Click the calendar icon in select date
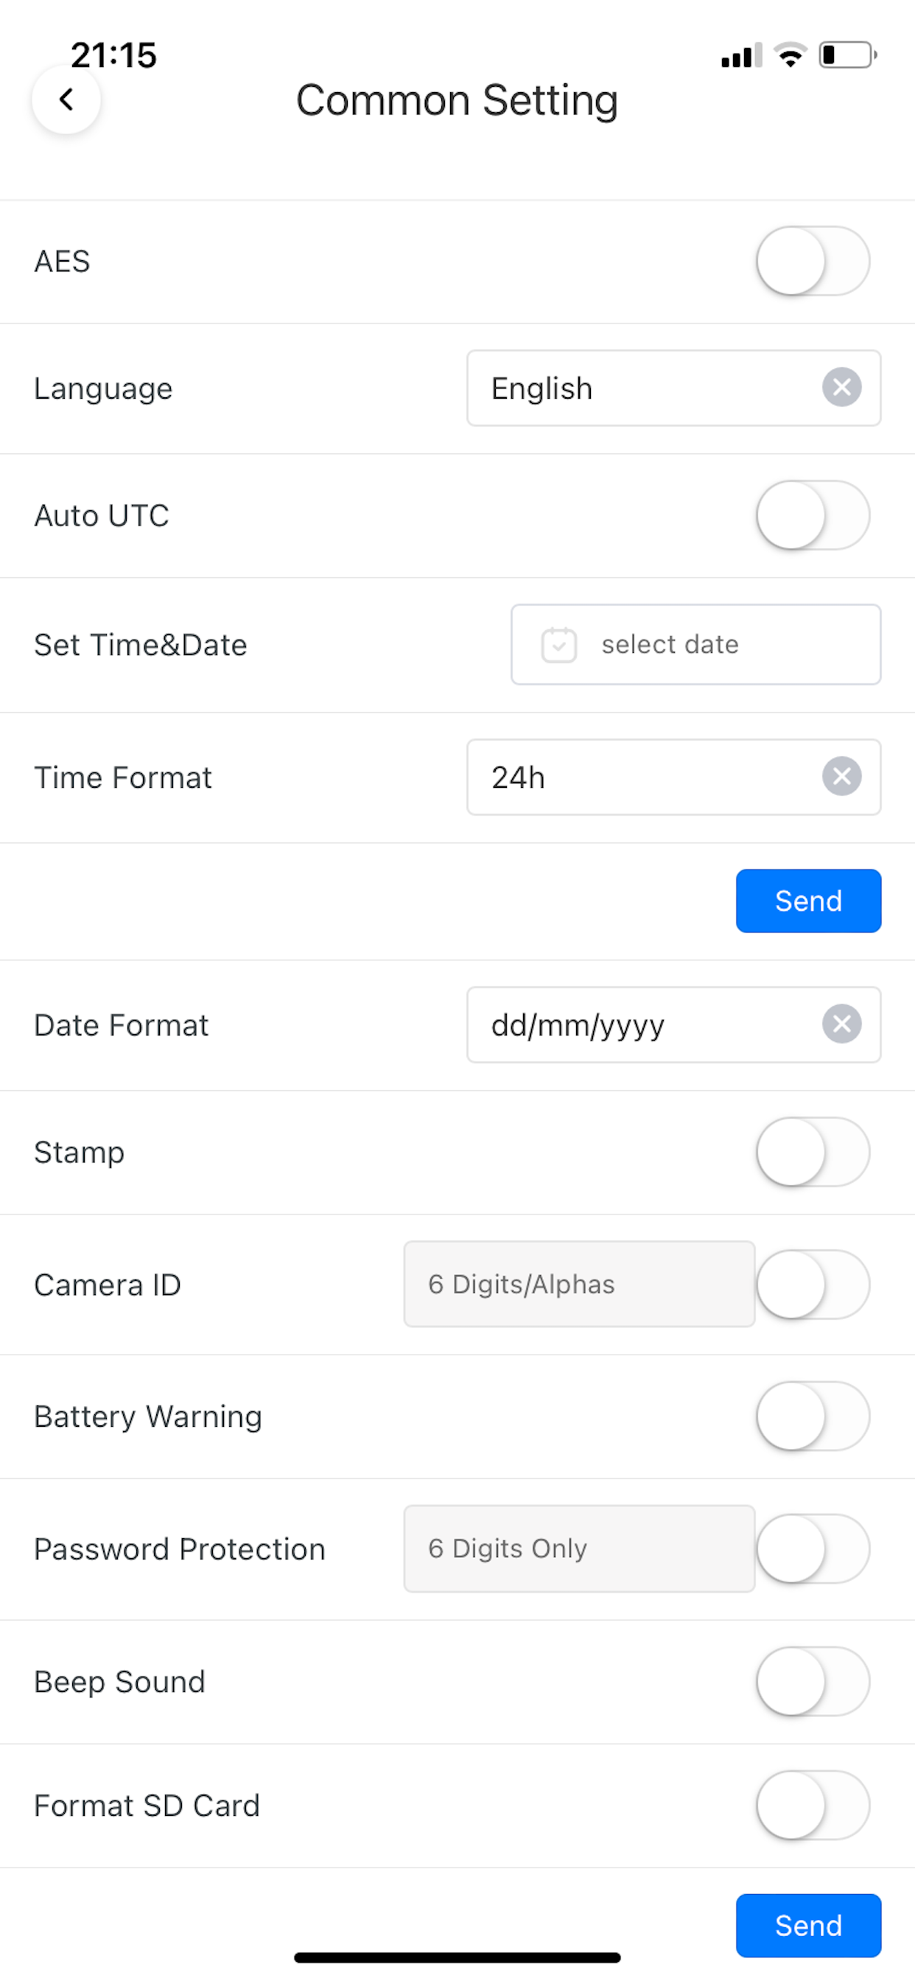Screen dimensions: 915x1981 tap(559, 644)
